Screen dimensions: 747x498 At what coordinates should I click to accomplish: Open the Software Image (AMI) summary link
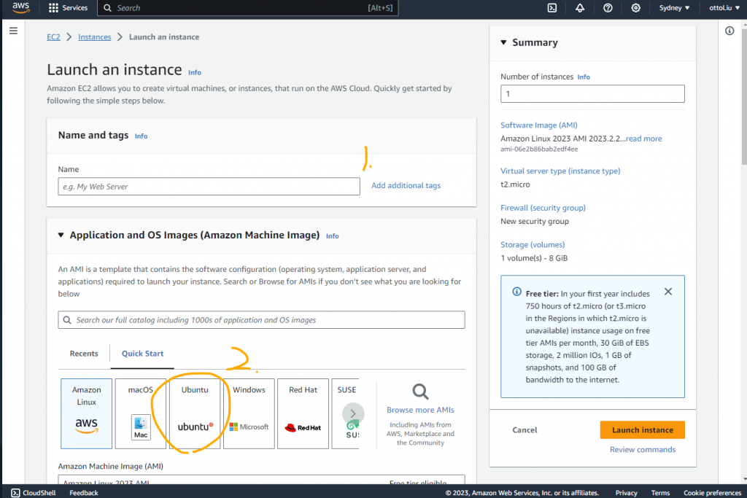pyautogui.click(x=539, y=125)
